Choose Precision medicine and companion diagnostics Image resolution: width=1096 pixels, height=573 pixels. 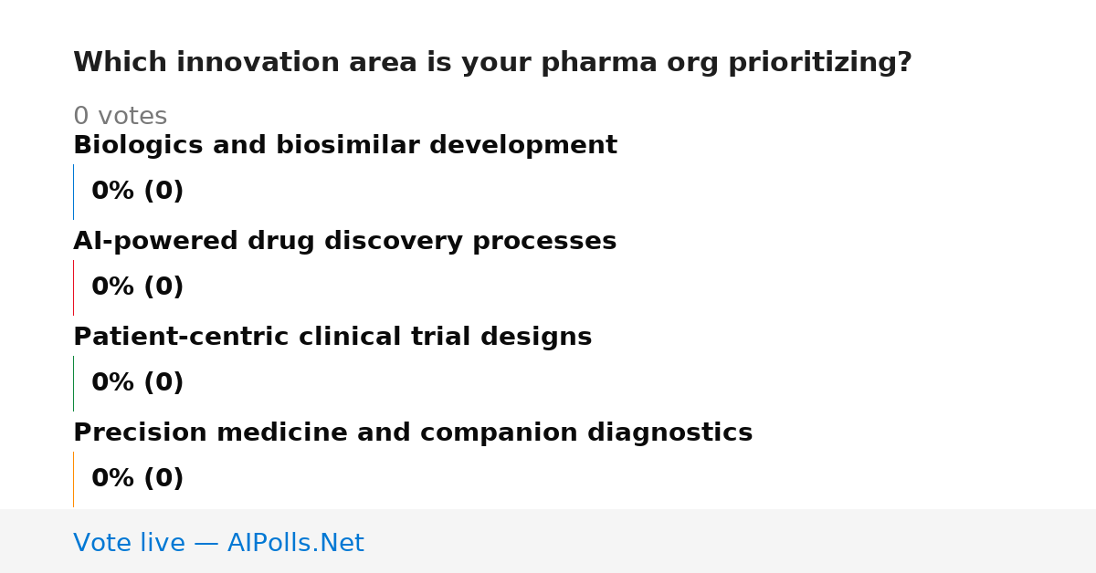point(413,433)
